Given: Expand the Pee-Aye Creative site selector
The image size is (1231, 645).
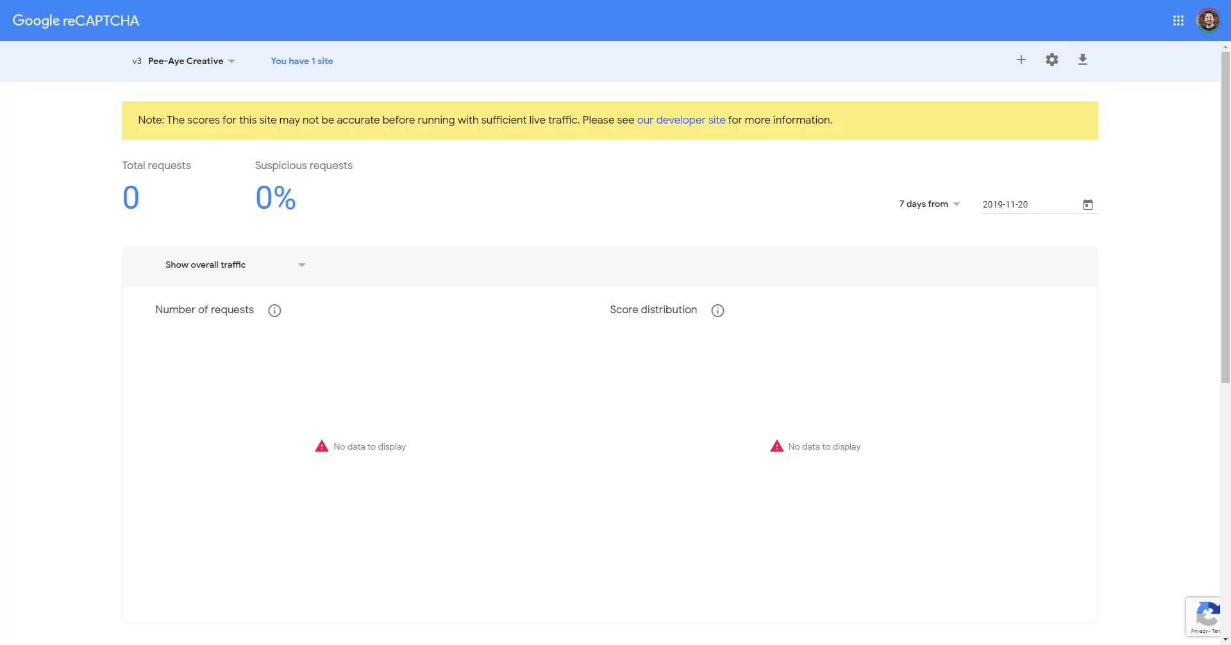Looking at the screenshot, I should (x=184, y=61).
